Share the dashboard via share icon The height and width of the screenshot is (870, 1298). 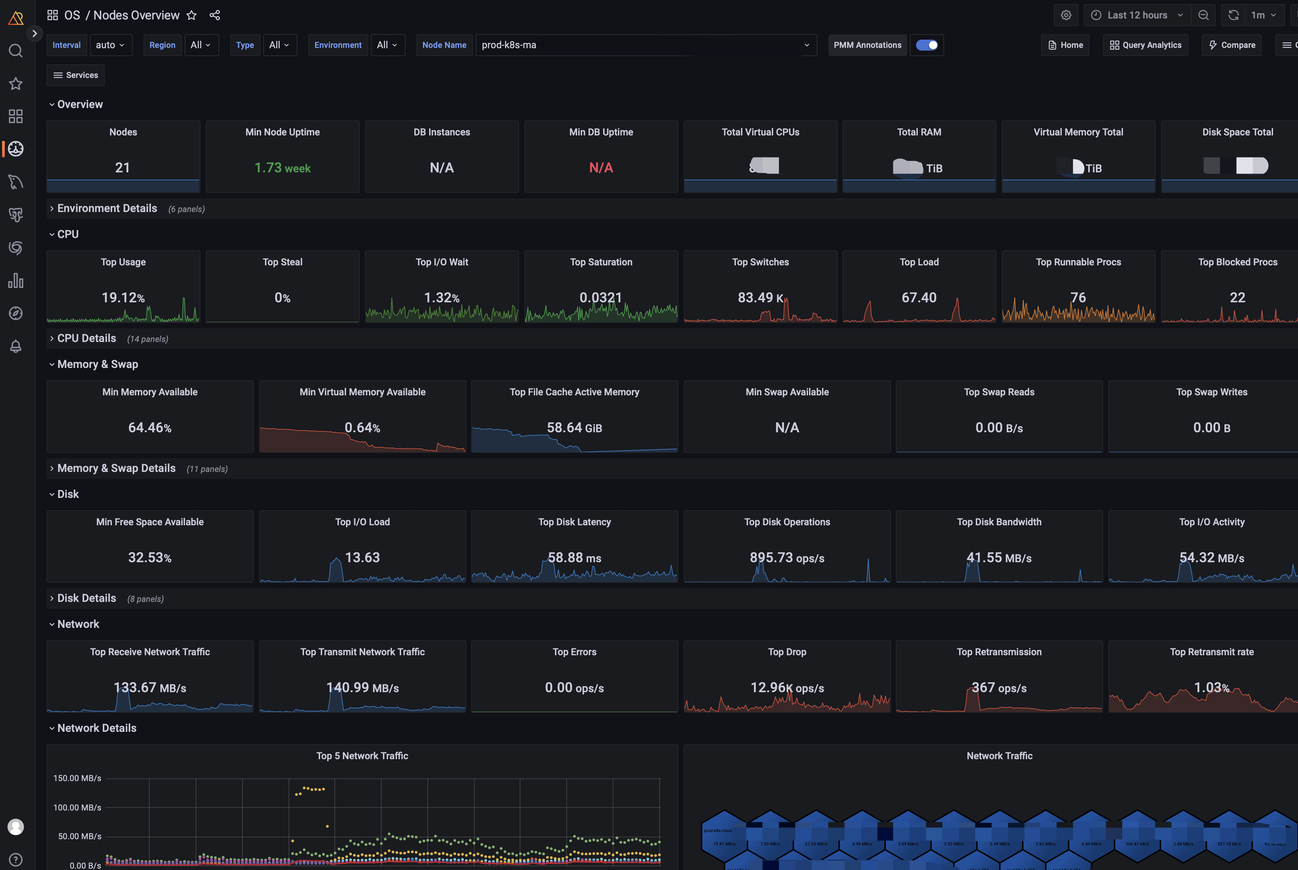(x=215, y=15)
